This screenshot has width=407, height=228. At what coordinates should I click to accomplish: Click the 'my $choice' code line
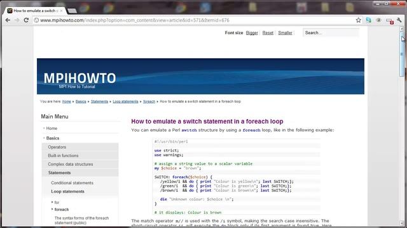[177, 168]
